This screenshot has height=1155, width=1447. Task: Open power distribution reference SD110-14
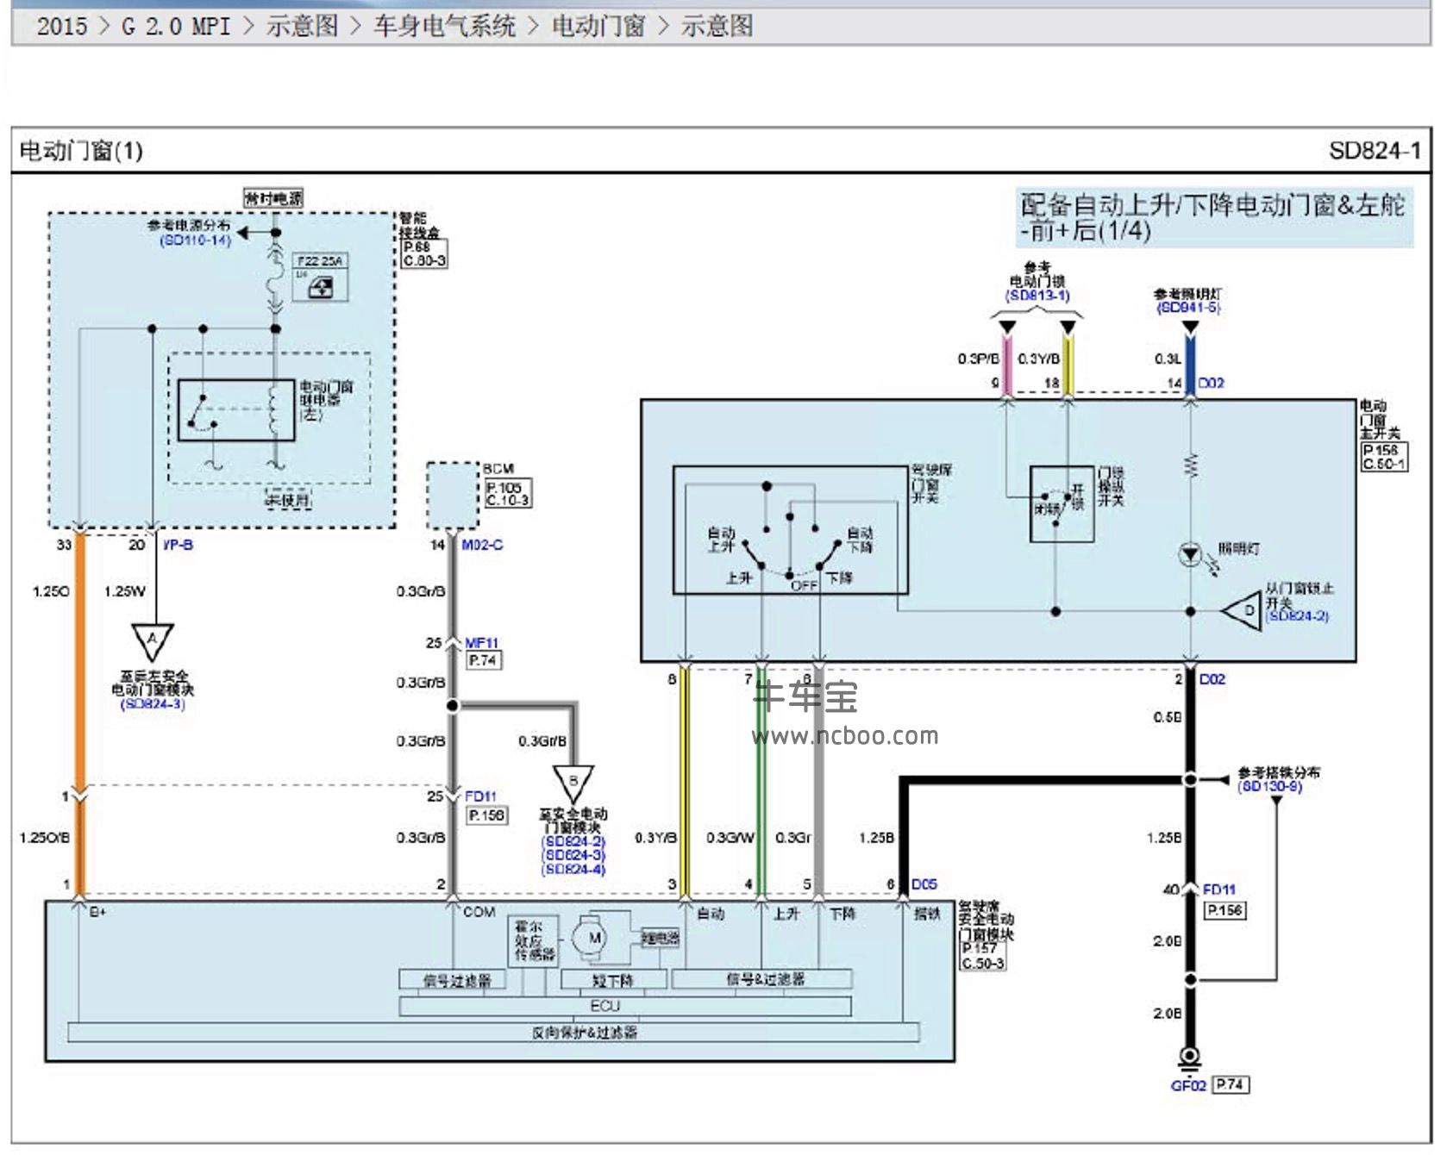tap(196, 240)
